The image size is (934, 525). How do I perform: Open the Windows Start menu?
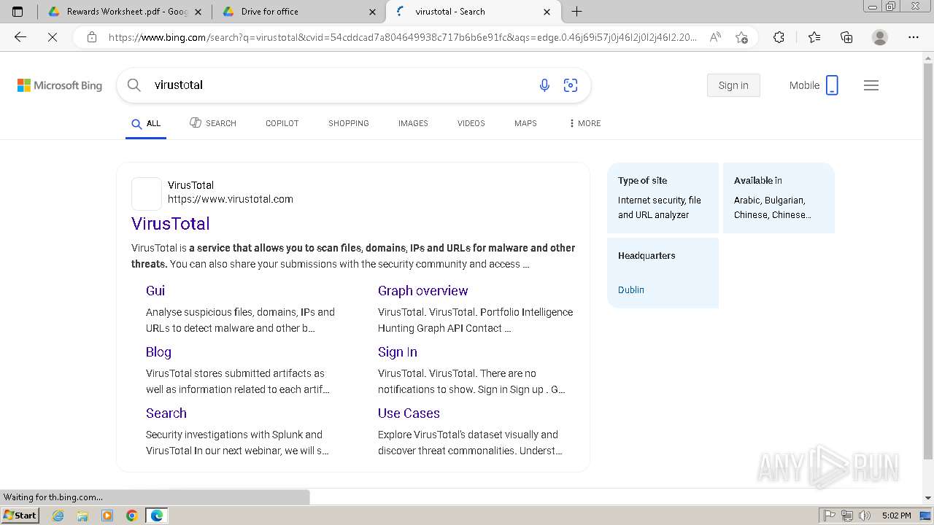(20, 516)
